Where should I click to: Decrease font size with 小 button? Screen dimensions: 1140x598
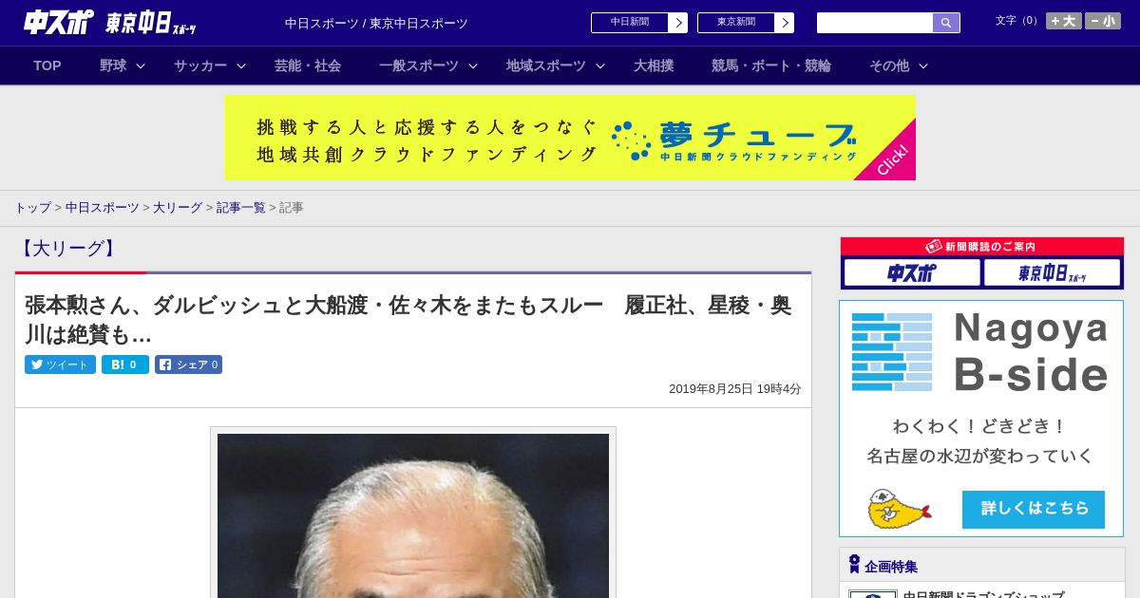point(1103,21)
